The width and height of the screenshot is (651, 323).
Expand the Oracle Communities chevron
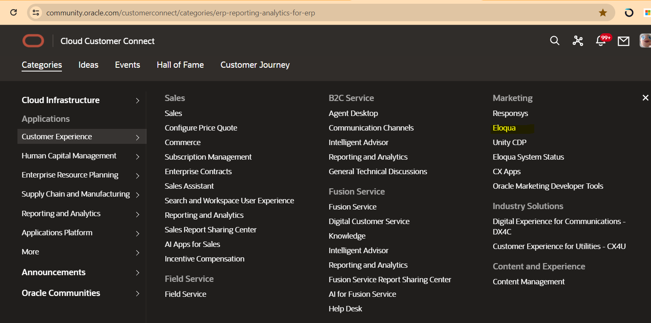(138, 293)
